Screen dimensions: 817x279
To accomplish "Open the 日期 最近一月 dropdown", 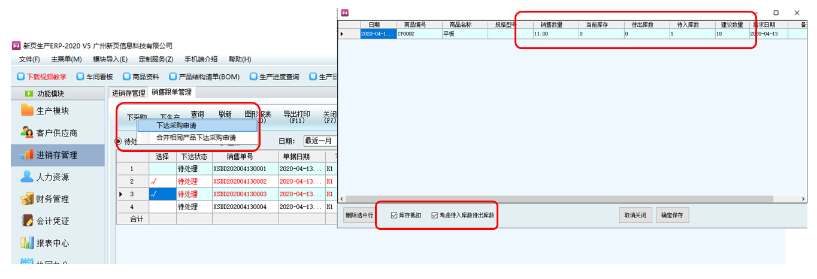I will click(x=319, y=141).
